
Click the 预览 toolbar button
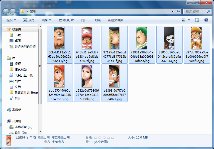(x=29, y=20)
